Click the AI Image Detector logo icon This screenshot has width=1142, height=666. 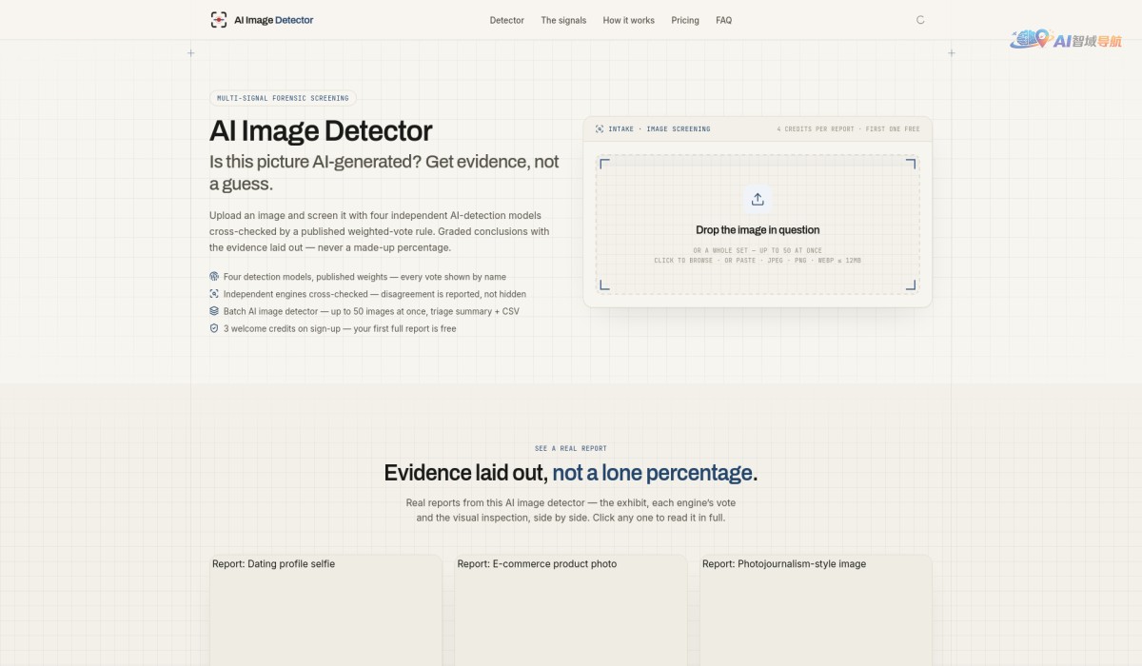point(219,20)
